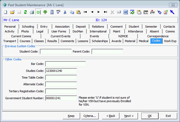
Task: Open the NZMOE tab
Action: [123, 36]
